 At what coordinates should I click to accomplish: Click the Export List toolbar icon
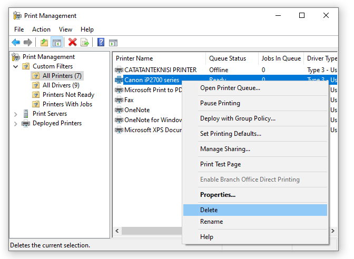[84, 43]
